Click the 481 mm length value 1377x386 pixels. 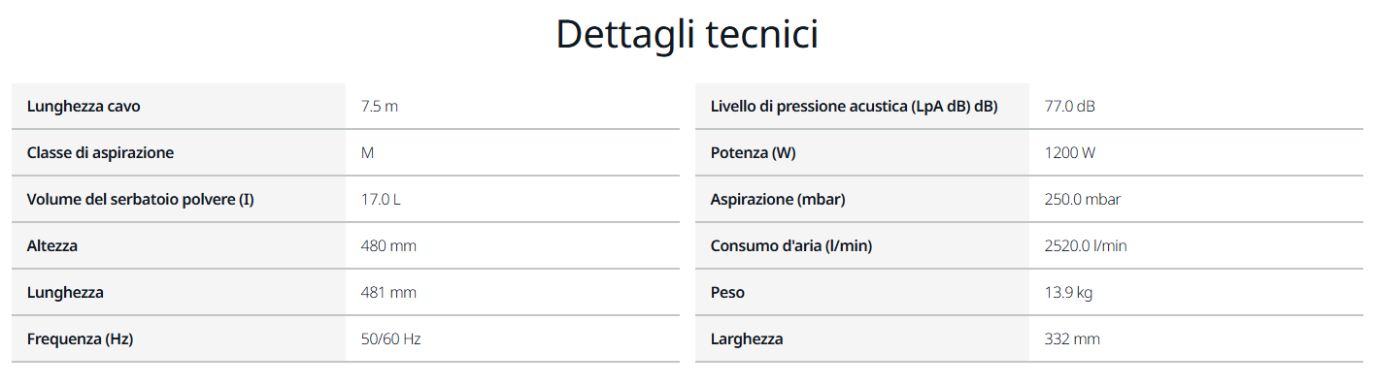tap(388, 292)
